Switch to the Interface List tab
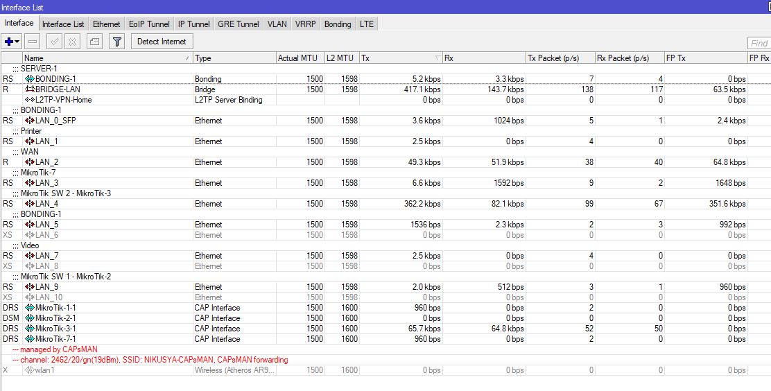The width and height of the screenshot is (771, 391). [x=63, y=24]
